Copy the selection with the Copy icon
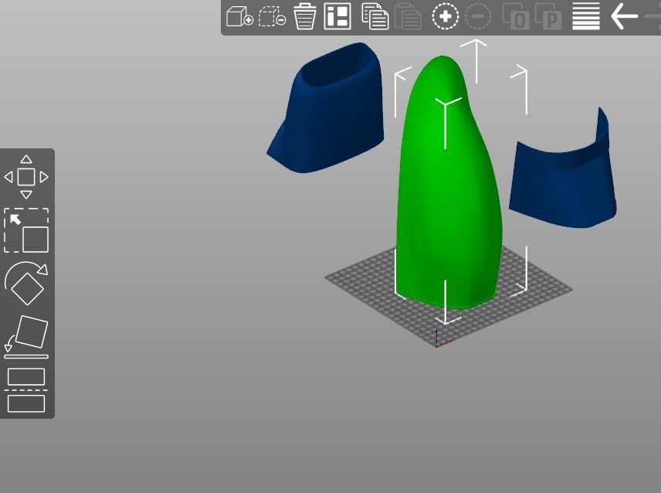This screenshot has width=661, height=493. [375, 16]
